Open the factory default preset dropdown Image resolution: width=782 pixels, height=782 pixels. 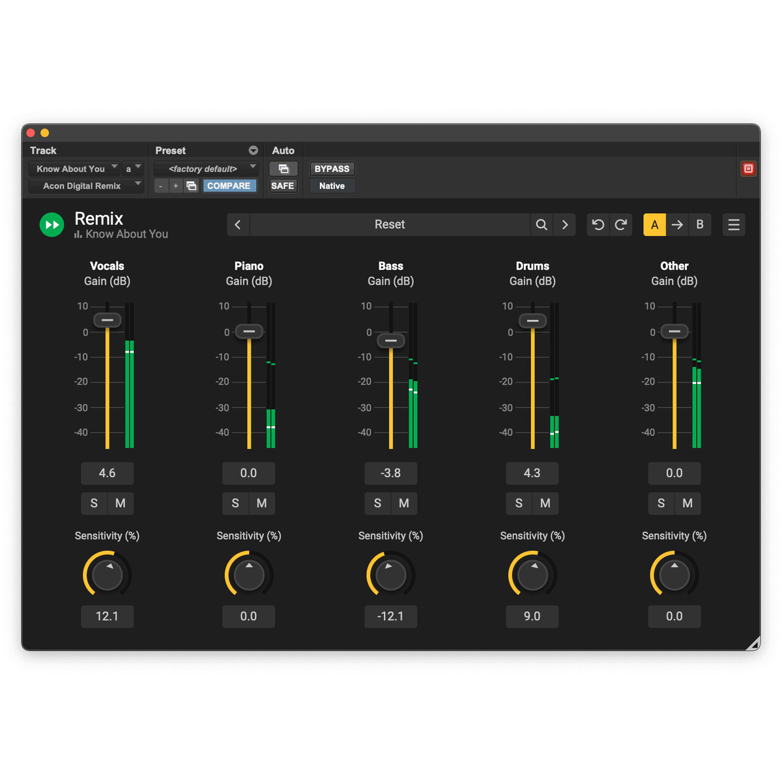click(206, 169)
